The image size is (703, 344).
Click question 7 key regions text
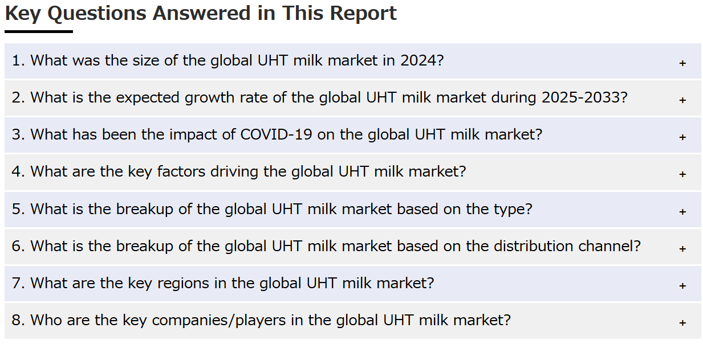[223, 283]
